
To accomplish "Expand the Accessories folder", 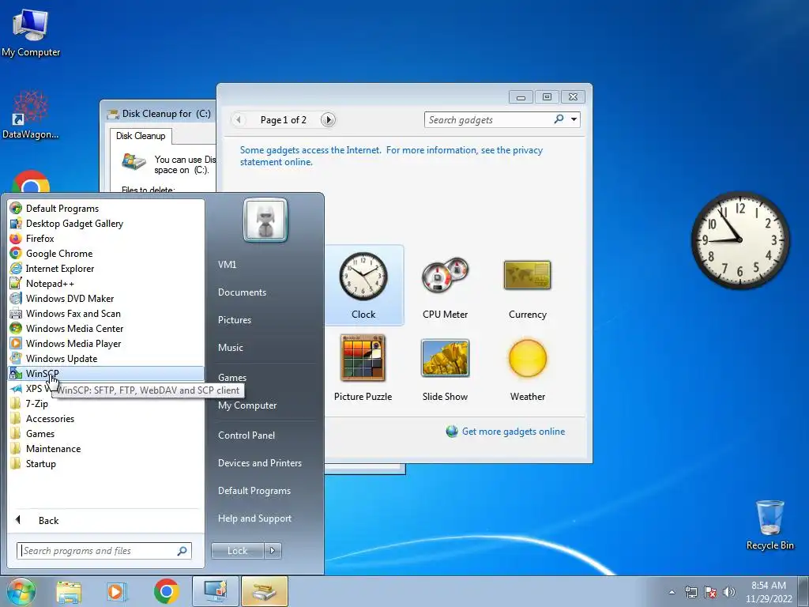I will 107,419.
